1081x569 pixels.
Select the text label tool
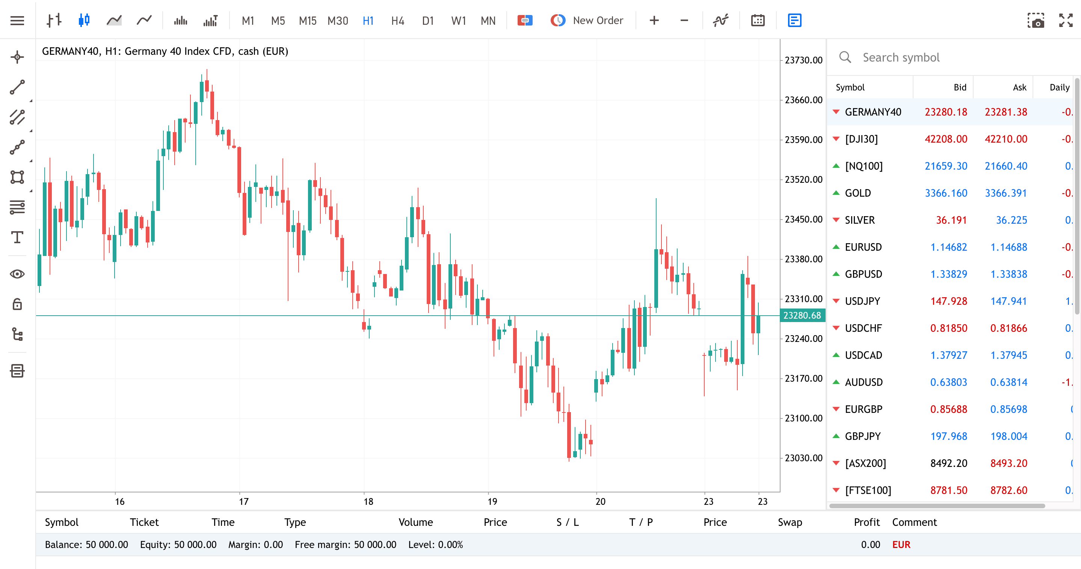coord(17,237)
